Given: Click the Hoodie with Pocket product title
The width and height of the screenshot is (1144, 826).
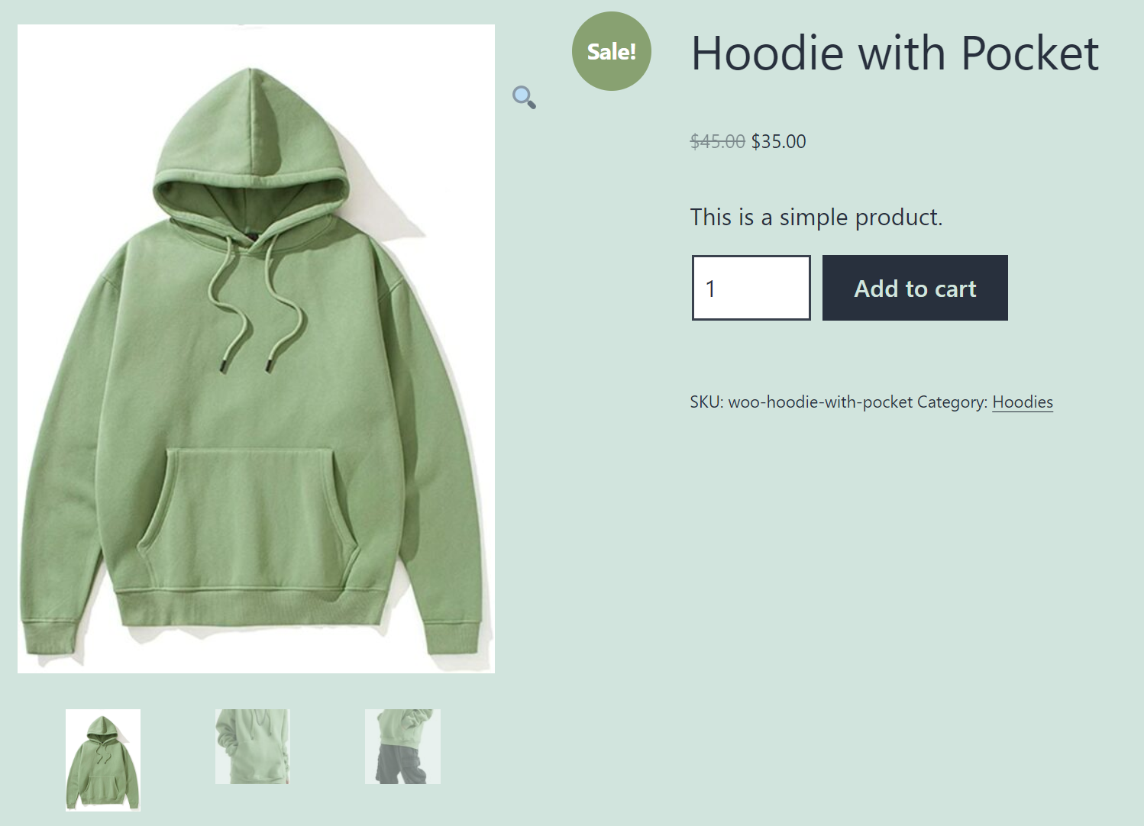Looking at the screenshot, I should [894, 53].
